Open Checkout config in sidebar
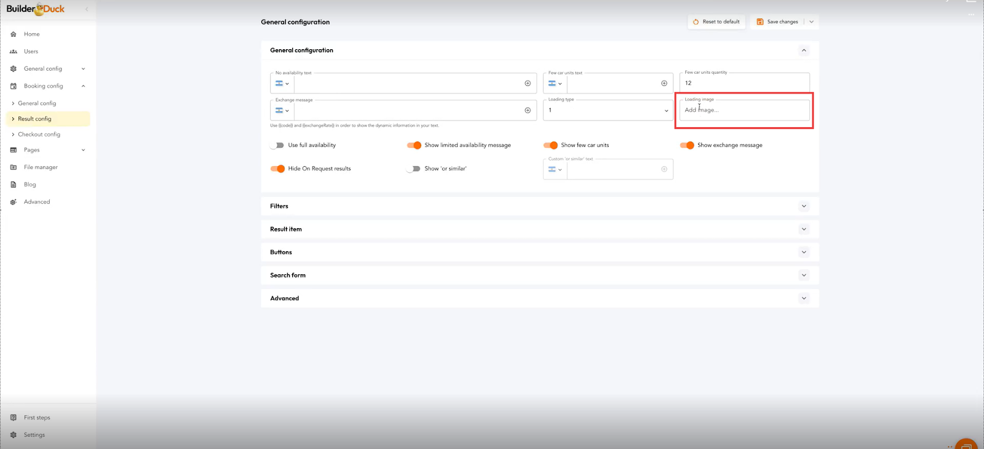The height and width of the screenshot is (449, 984). coord(39,134)
